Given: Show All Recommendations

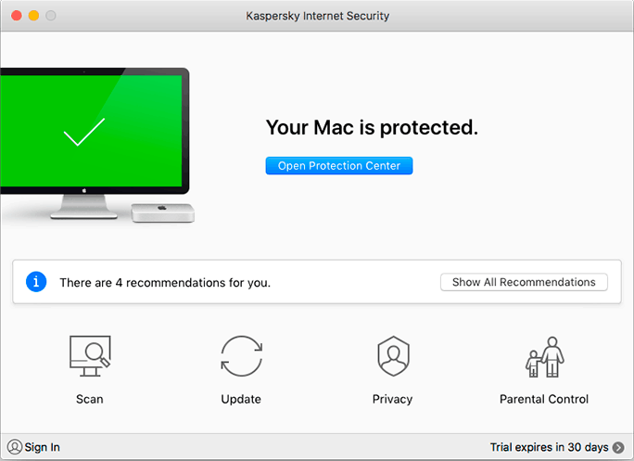Looking at the screenshot, I should click(x=524, y=282).
